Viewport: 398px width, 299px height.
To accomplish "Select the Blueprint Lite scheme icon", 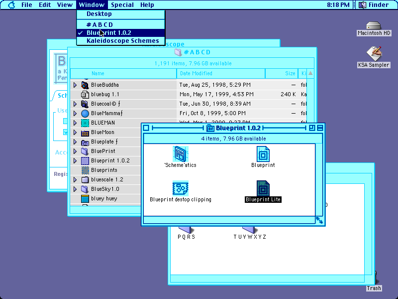I will click(x=263, y=188).
